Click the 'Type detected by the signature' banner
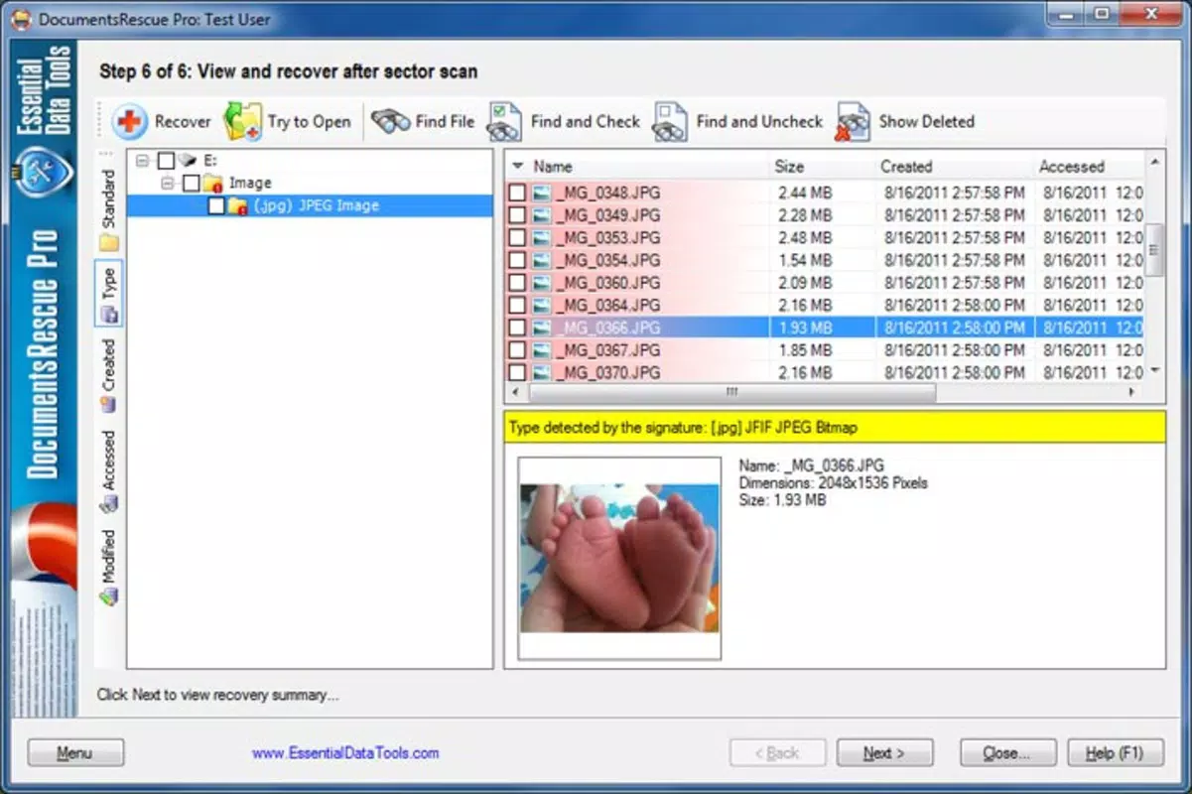The width and height of the screenshot is (1192, 794). pos(835,428)
